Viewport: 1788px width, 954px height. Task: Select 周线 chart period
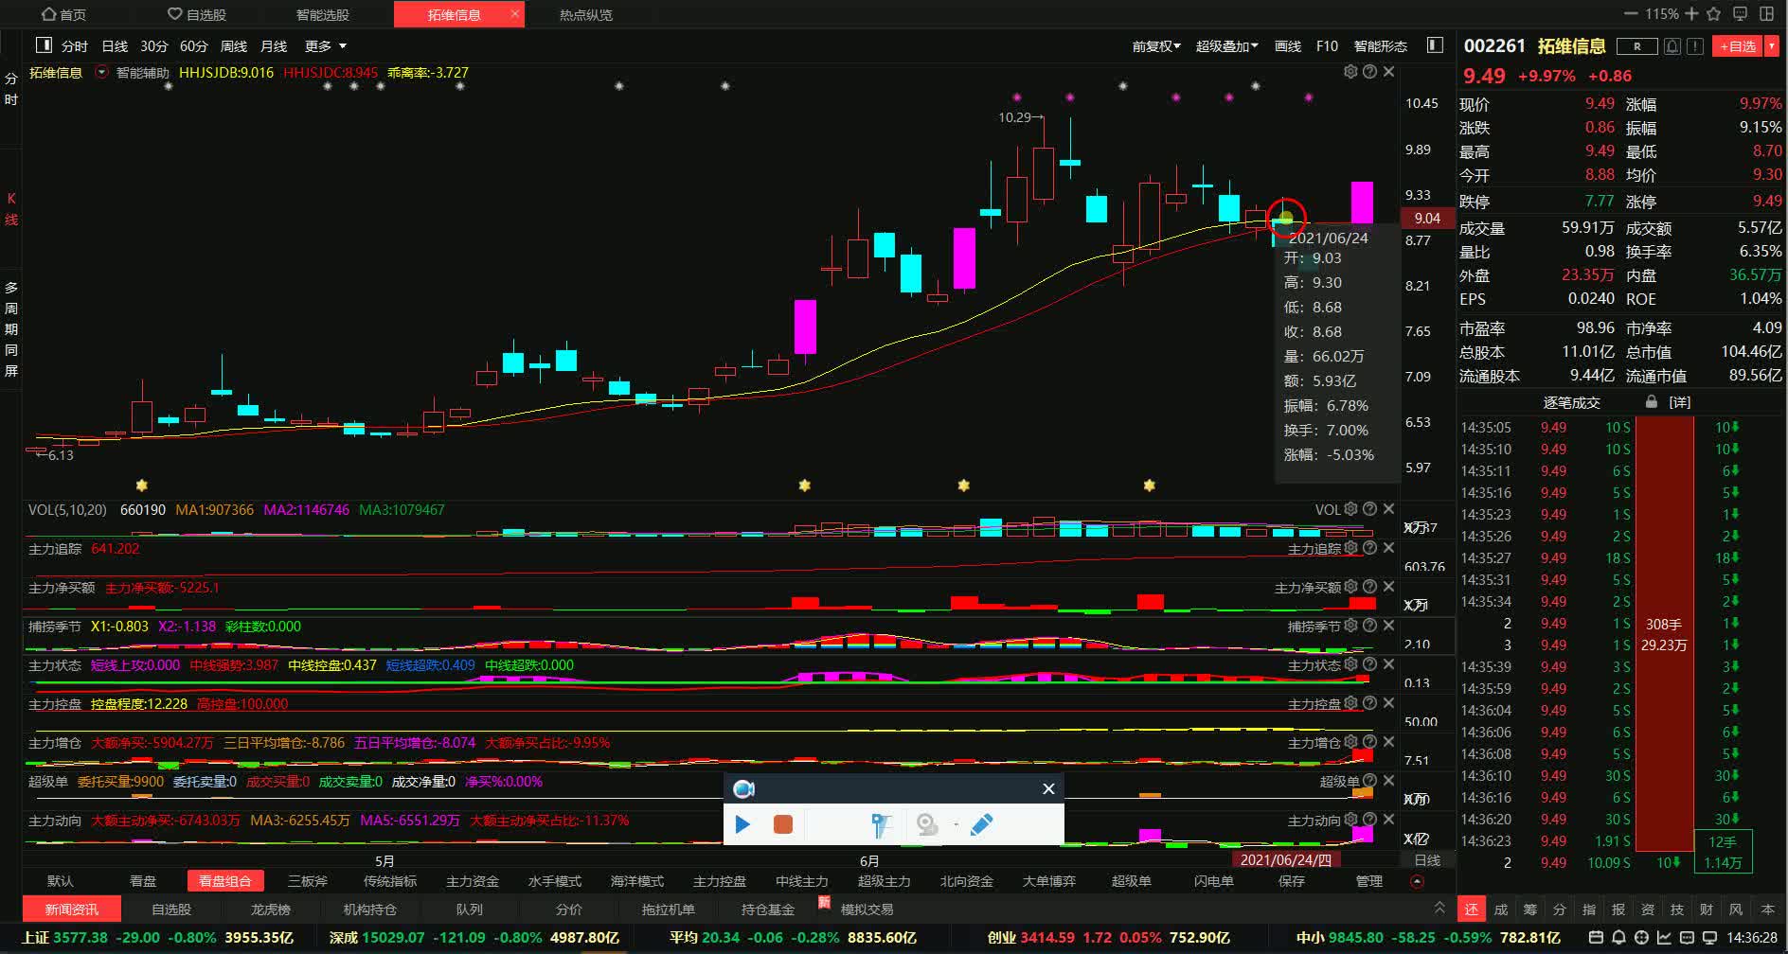pyautogui.click(x=233, y=45)
